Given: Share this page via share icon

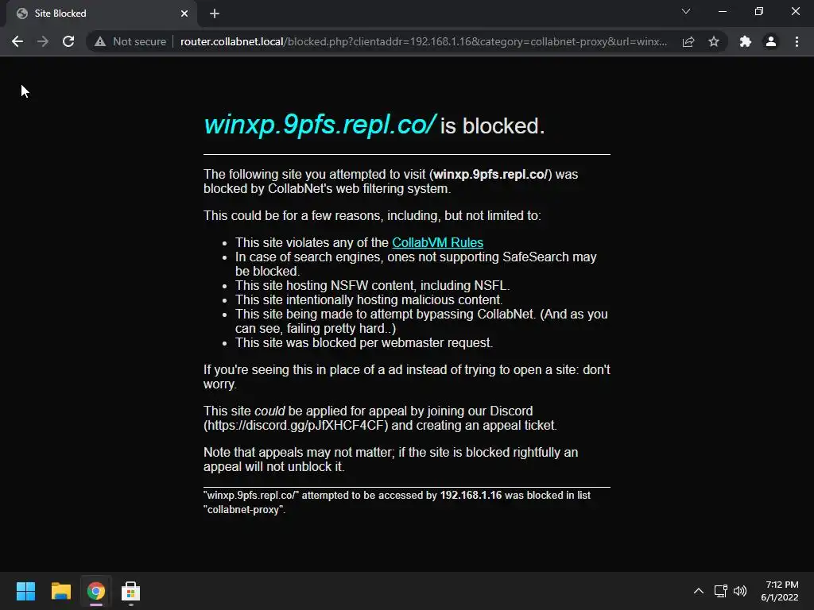Looking at the screenshot, I should point(688,41).
